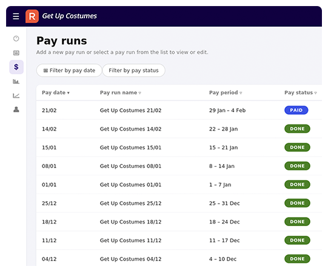This screenshot has width=328, height=272.
Task: Click the Get Up Costumes title
Action: click(x=70, y=16)
